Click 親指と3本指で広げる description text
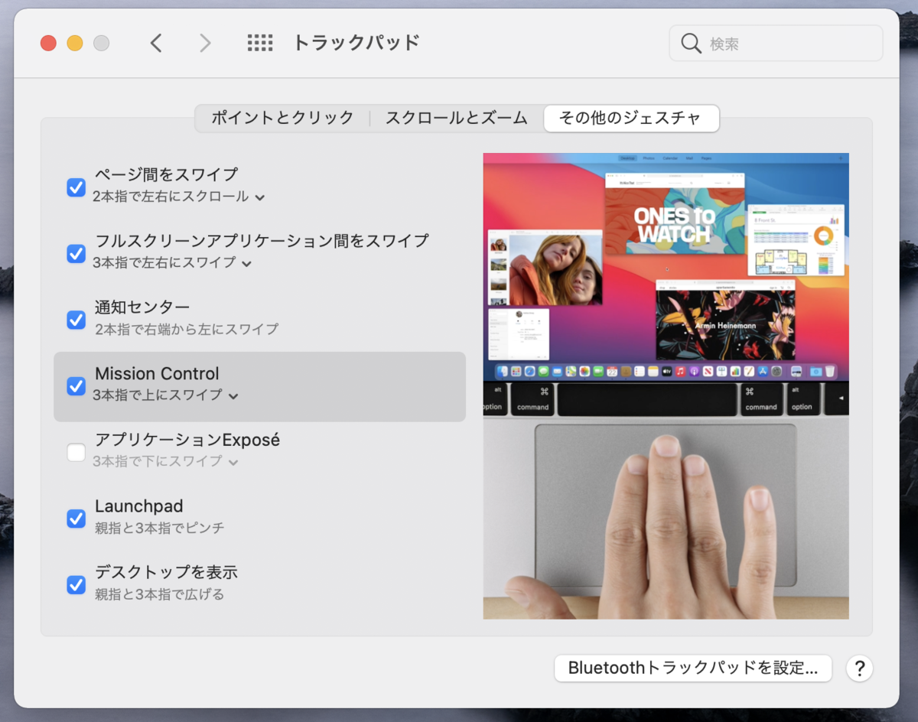This screenshot has height=722, width=918. pos(160,594)
